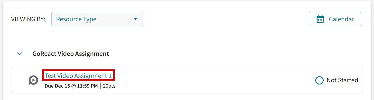Viewport: 374px width, 100px height.
Task: Click the speech-bubble play icon beside assignment title
Action: pos(33,80)
